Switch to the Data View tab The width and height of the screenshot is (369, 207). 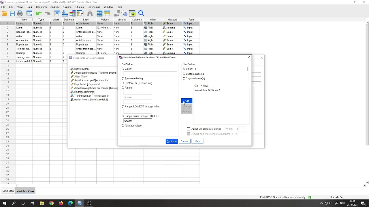8,191
